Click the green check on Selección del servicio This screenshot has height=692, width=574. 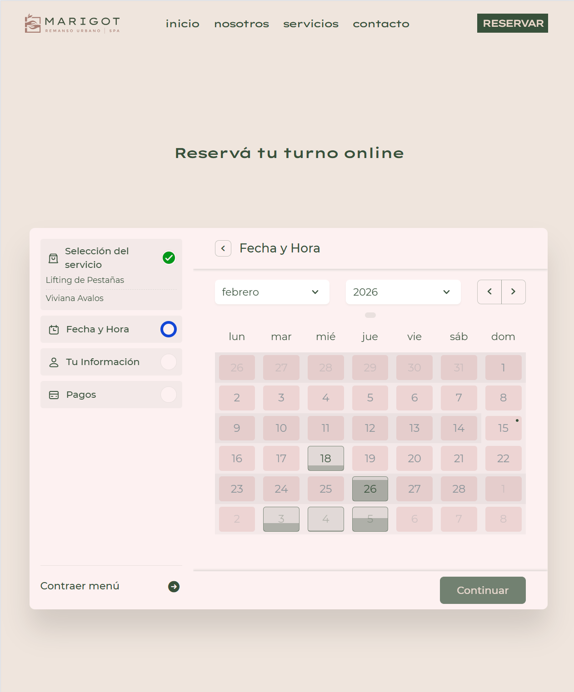click(169, 258)
